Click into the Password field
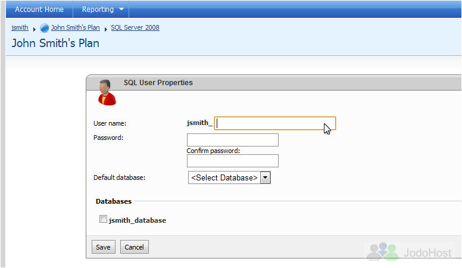Viewport: 462px width, 268px height. [x=232, y=140]
